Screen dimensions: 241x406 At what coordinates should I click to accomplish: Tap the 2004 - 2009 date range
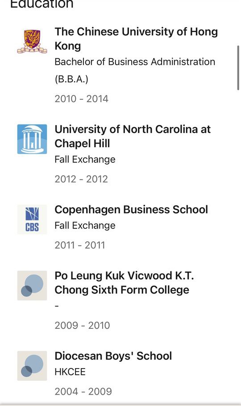(x=83, y=391)
